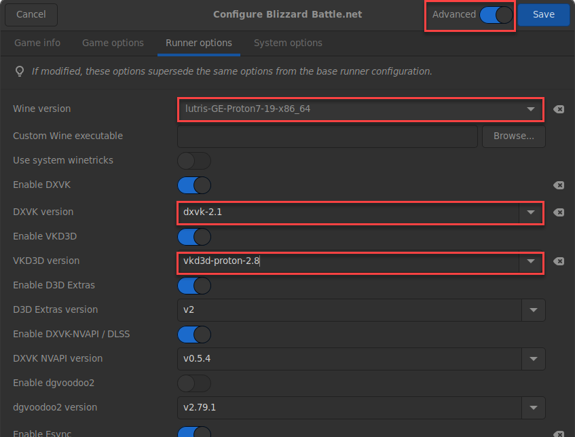
Task: Select the Runner options tab
Action: click(x=199, y=43)
